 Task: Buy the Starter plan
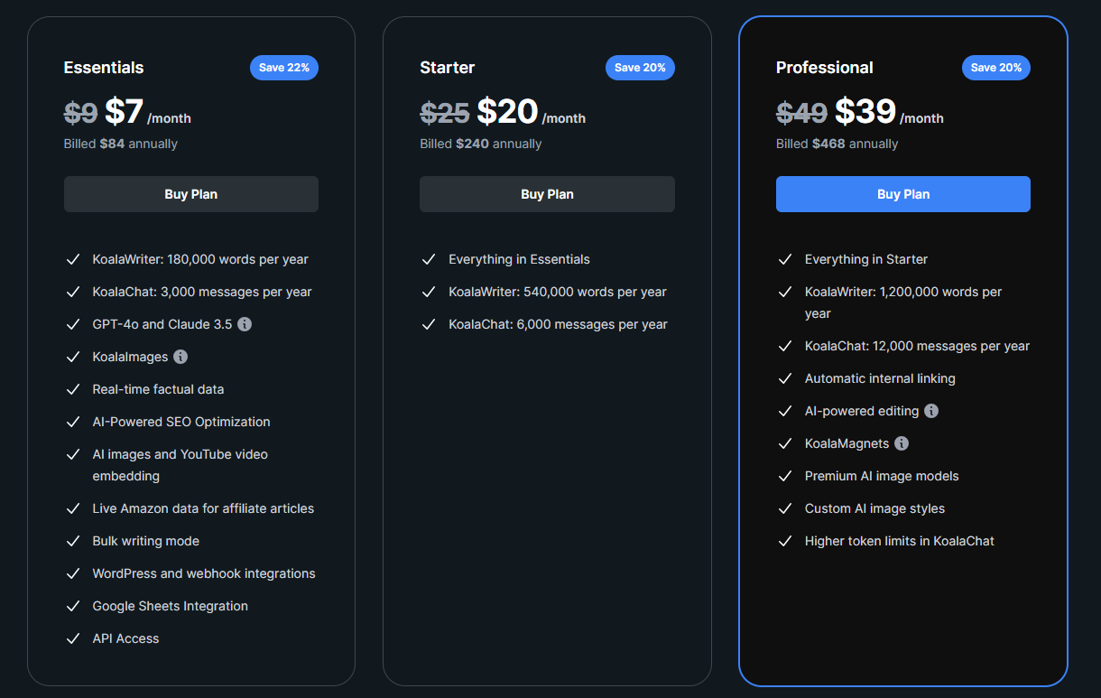click(x=547, y=194)
